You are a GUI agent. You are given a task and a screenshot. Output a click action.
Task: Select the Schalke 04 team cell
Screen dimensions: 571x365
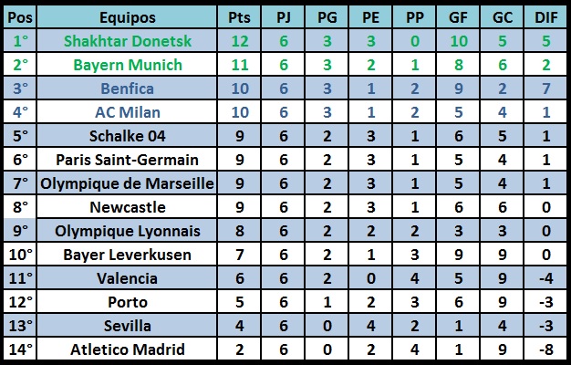tap(127, 136)
